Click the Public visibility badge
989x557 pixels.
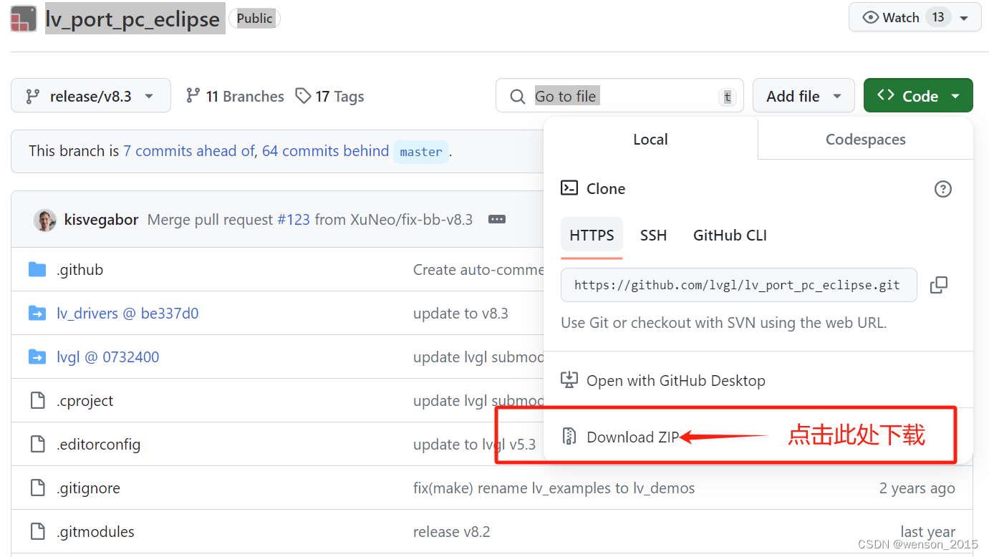coord(254,19)
